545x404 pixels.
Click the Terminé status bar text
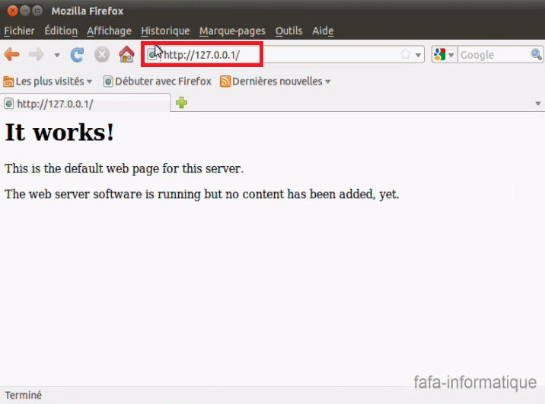(x=24, y=396)
